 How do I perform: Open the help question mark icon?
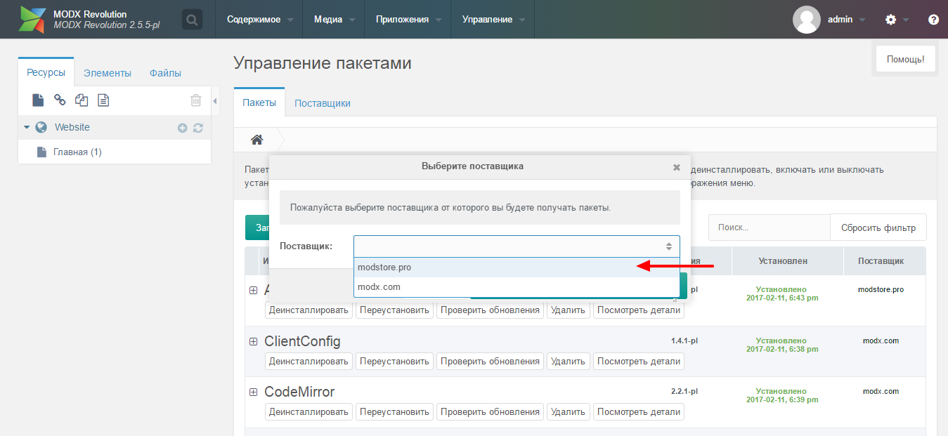pos(933,20)
